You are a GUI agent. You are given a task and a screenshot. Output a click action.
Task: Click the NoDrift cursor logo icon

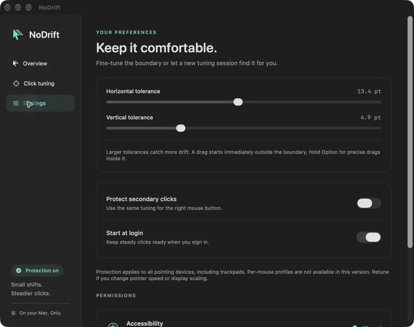coord(18,34)
